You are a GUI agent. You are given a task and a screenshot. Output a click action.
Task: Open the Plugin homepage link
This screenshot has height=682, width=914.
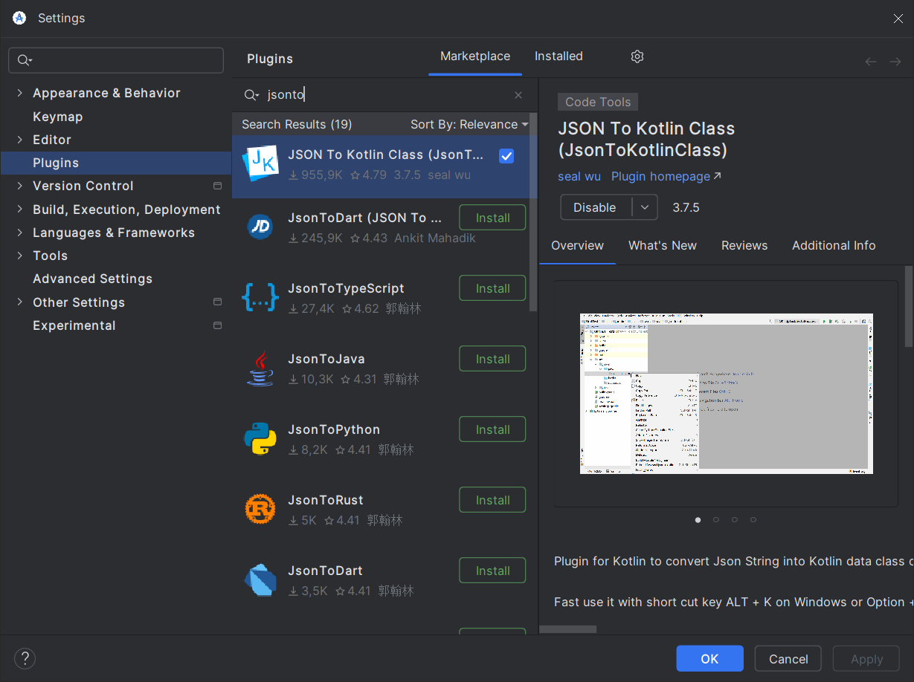click(666, 176)
